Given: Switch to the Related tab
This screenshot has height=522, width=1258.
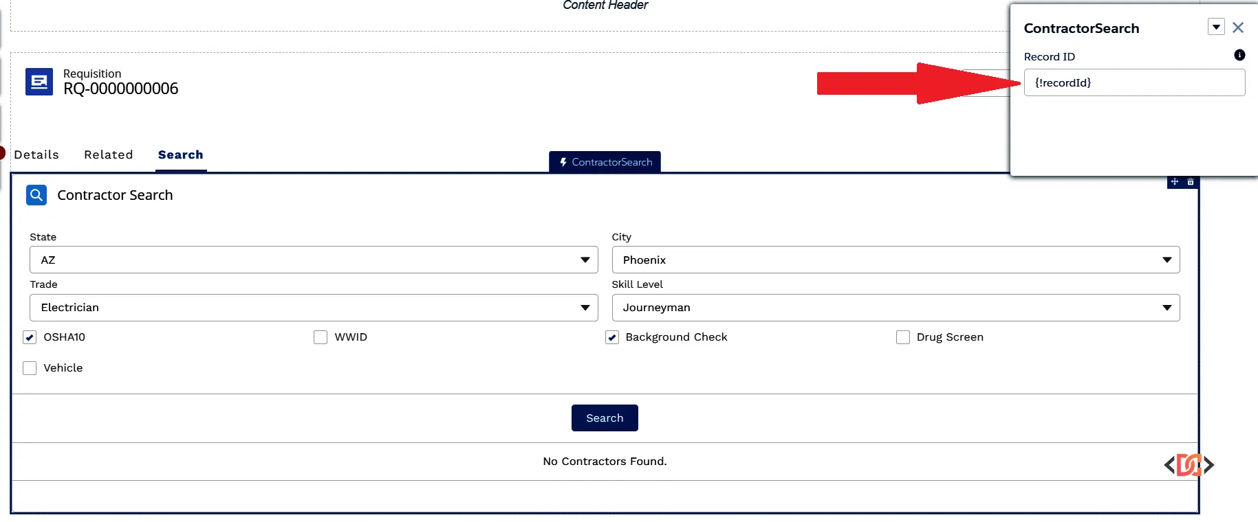Looking at the screenshot, I should [x=109, y=155].
